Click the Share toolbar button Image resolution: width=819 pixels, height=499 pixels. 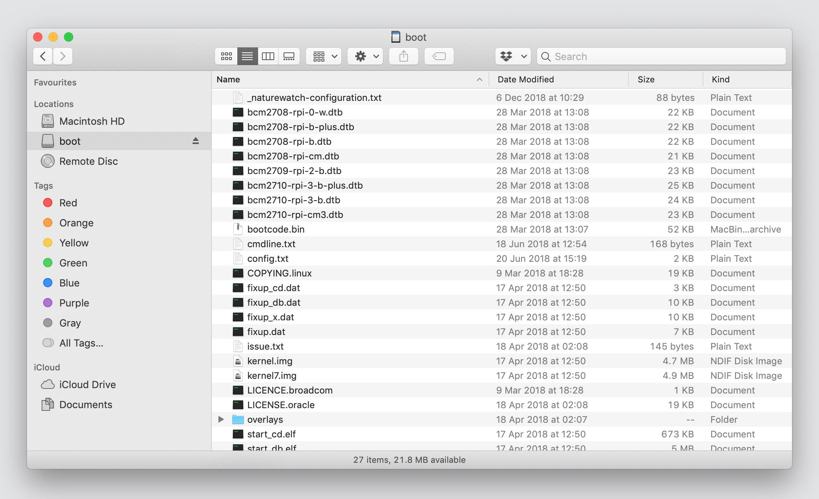click(403, 56)
